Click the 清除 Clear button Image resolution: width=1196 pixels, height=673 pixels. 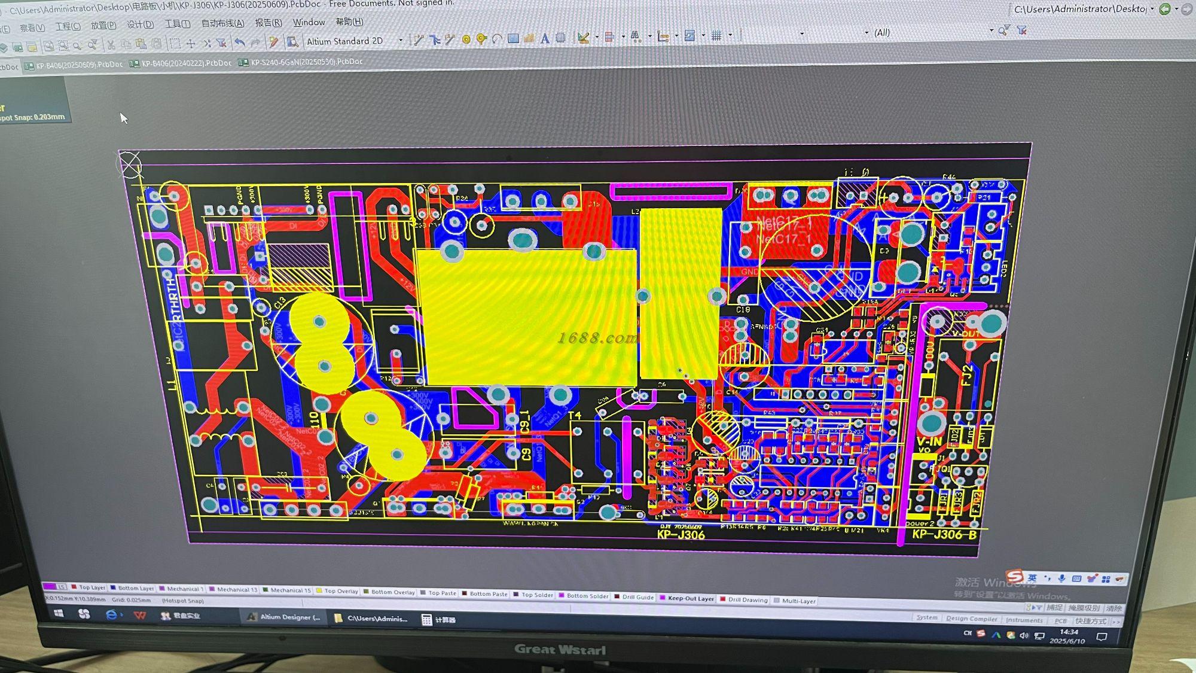[1113, 608]
